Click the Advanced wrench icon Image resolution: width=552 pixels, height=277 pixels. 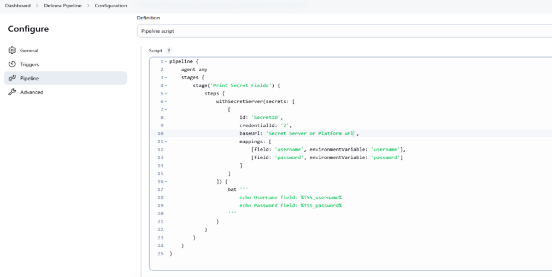coord(12,92)
